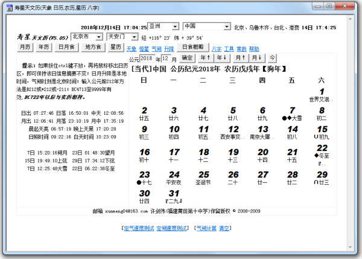The width and height of the screenshot is (362, 259).
Task: Click the 日食概略 button
Action: tap(194, 47)
